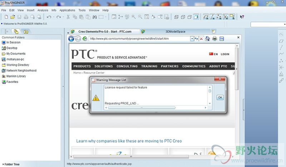
Task: Toggle datum points display
Action: coord(219,17)
